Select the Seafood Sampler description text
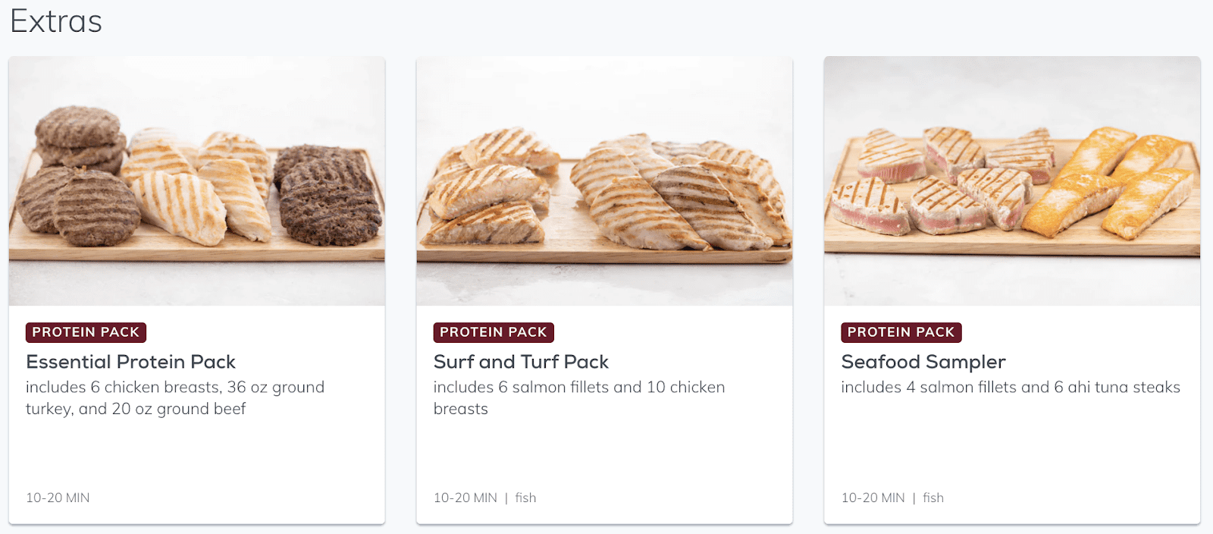Viewport: 1213px width, 534px height. [1011, 388]
